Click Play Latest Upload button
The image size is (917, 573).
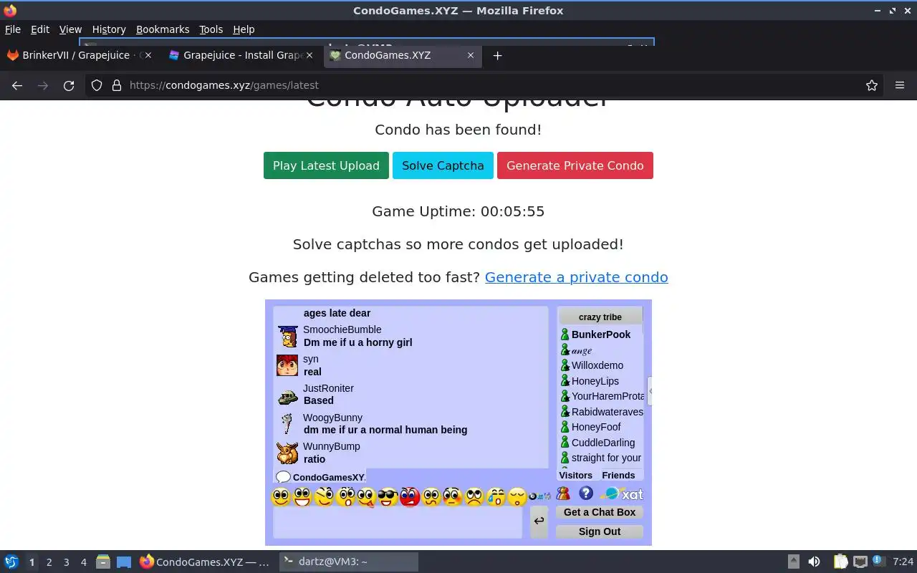[326, 165]
